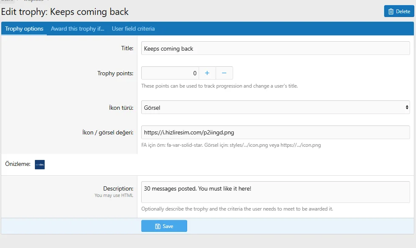Click the arrows at İkon türü select's right edge
Viewport: 416px width, 248px height.
(407, 108)
